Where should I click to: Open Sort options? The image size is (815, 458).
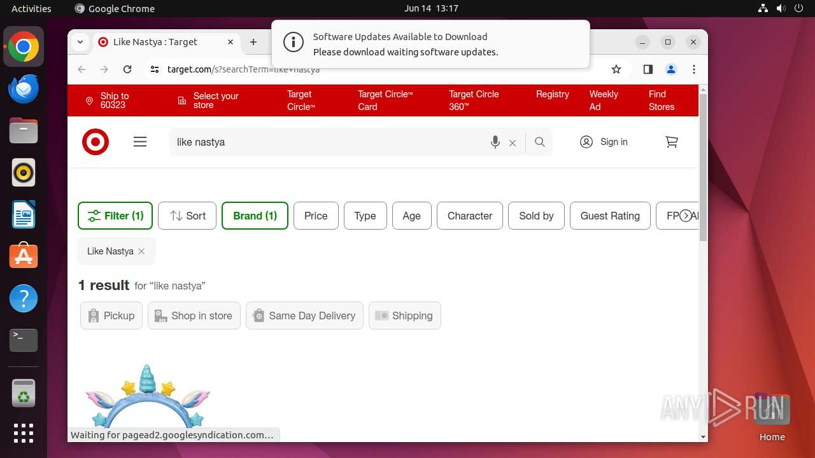point(187,216)
